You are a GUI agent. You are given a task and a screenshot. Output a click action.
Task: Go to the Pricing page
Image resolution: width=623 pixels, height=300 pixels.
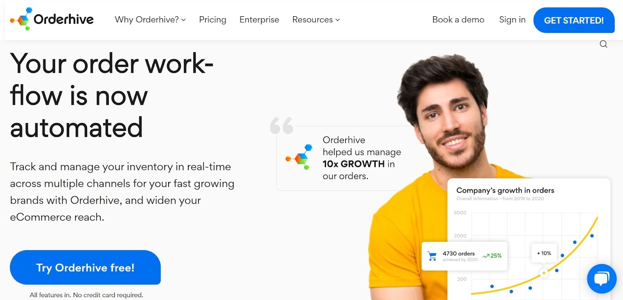(213, 20)
